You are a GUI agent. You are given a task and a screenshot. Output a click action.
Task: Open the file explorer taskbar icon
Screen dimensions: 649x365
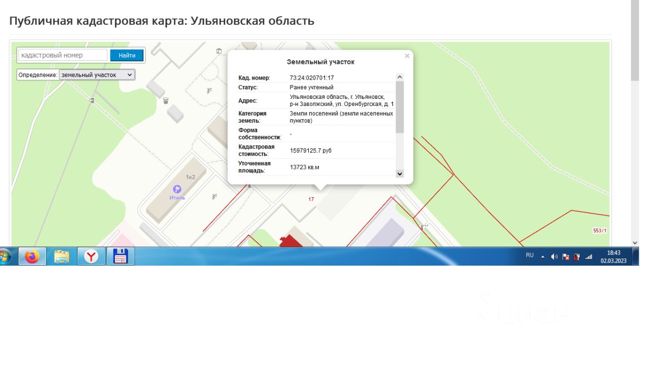pos(62,257)
